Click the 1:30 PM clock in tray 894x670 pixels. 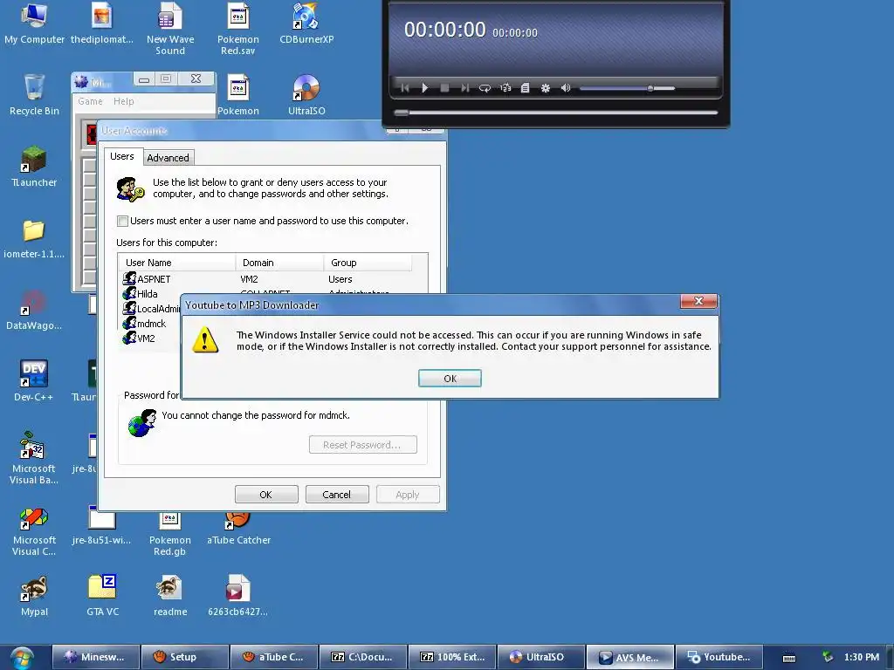pyautogui.click(x=862, y=657)
